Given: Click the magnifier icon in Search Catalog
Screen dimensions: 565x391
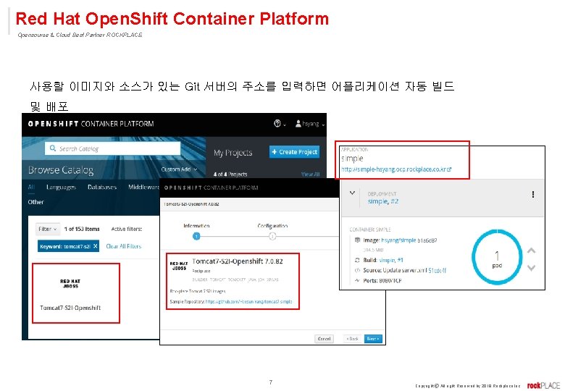Looking at the screenshot, I should (53, 148).
